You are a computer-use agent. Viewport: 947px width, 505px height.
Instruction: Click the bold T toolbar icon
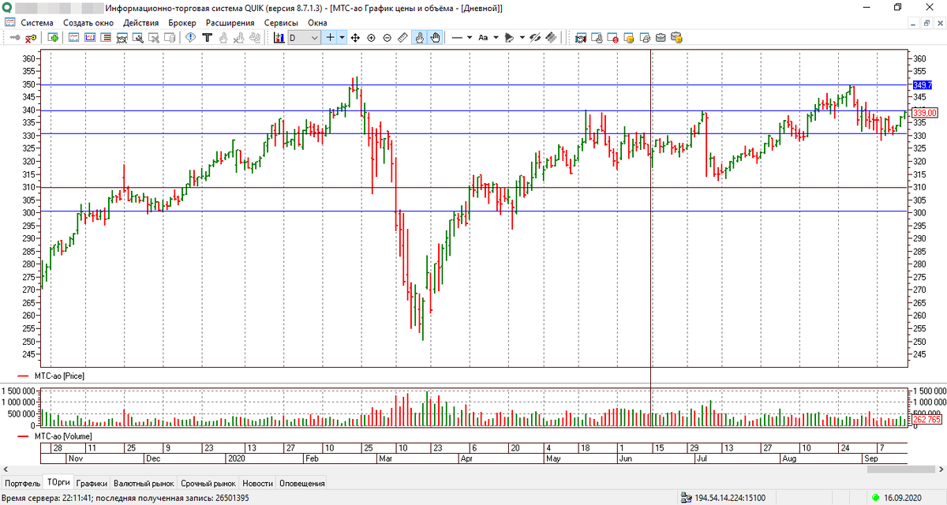207,37
